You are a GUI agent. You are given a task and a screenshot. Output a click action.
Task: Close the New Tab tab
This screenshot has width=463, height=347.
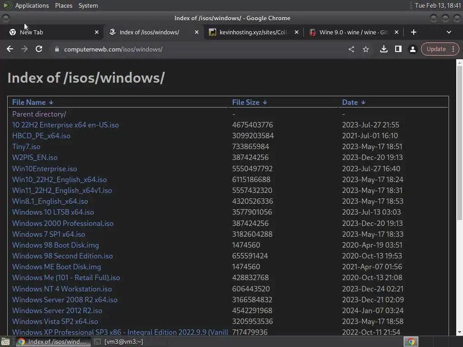(97, 32)
